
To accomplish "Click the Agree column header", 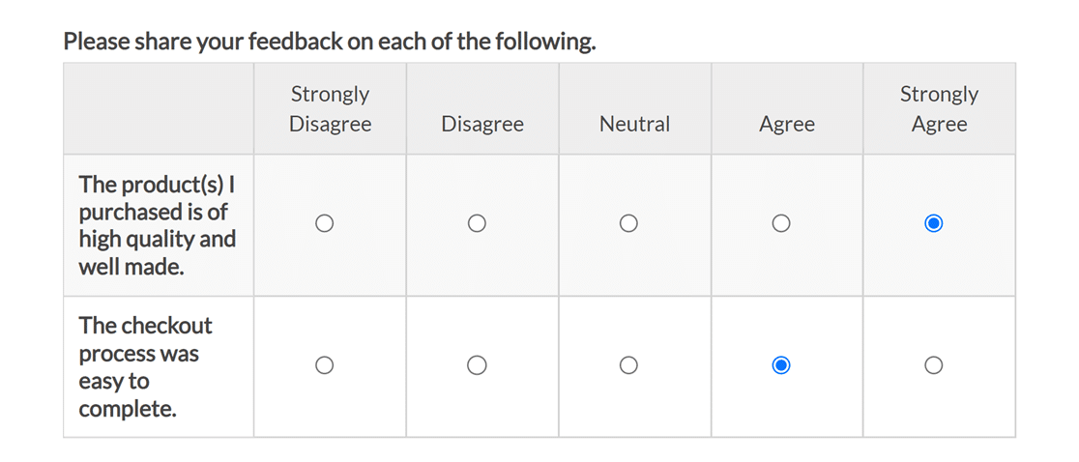I will coord(787,124).
